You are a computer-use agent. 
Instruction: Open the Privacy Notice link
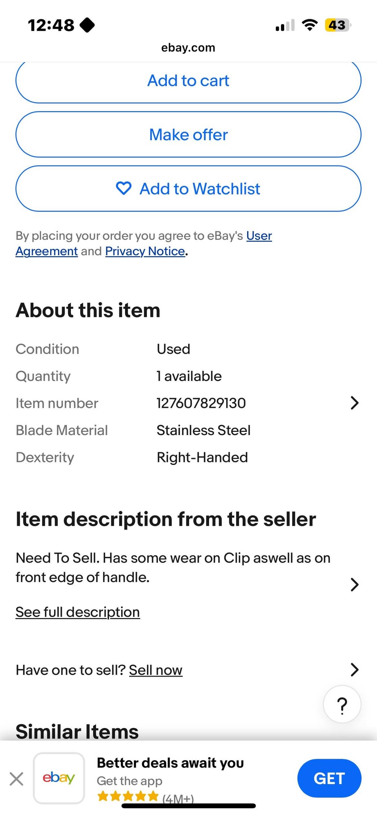point(145,251)
